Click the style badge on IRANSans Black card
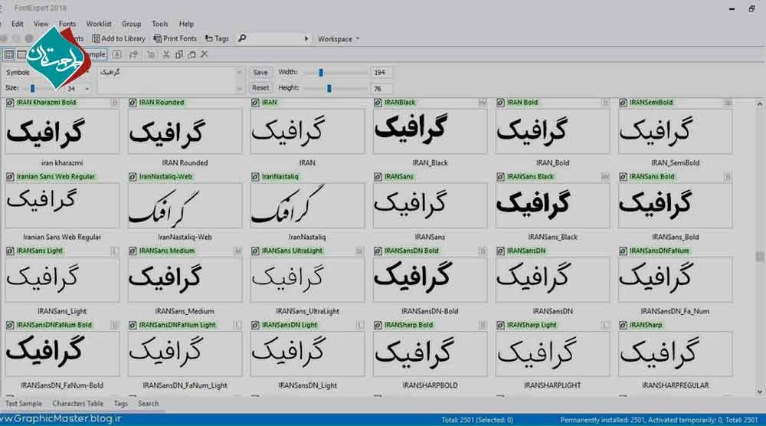Viewport: 766px width, 426px height. click(605, 177)
